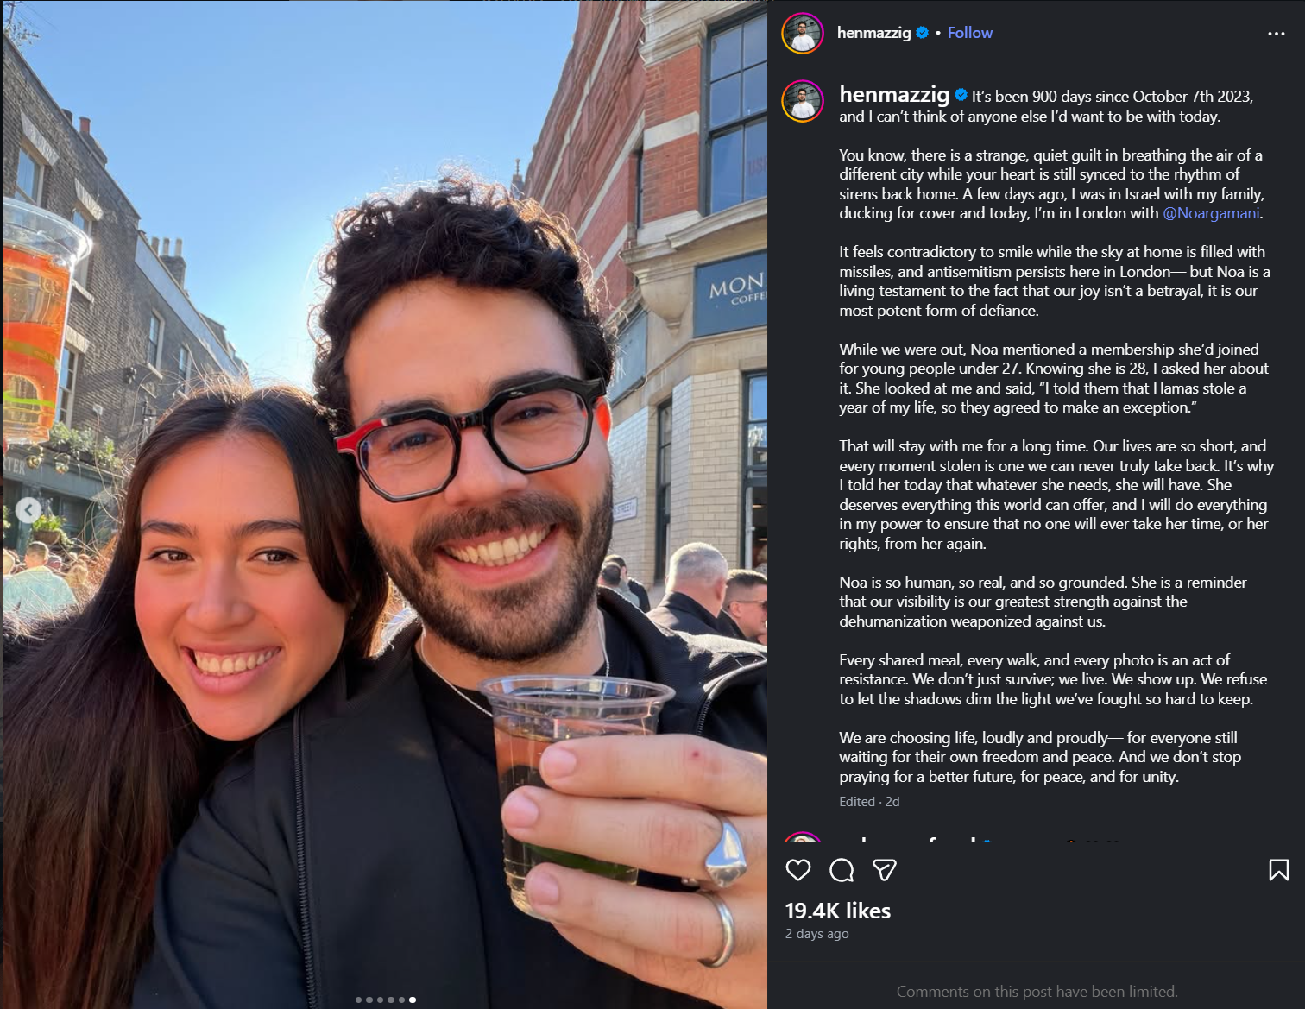Select the last carousel dot indicator
This screenshot has width=1305, height=1009.
(x=413, y=1000)
